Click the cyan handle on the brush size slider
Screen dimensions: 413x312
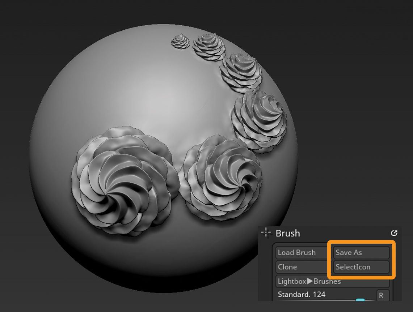coord(360,301)
